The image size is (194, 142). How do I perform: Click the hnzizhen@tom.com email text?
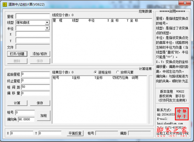click(x=170, y=123)
